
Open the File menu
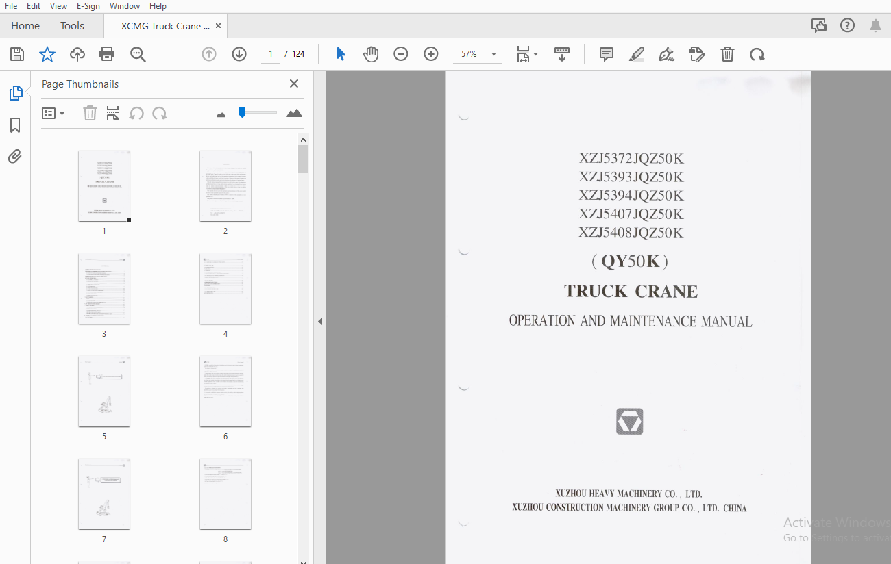[11, 6]
